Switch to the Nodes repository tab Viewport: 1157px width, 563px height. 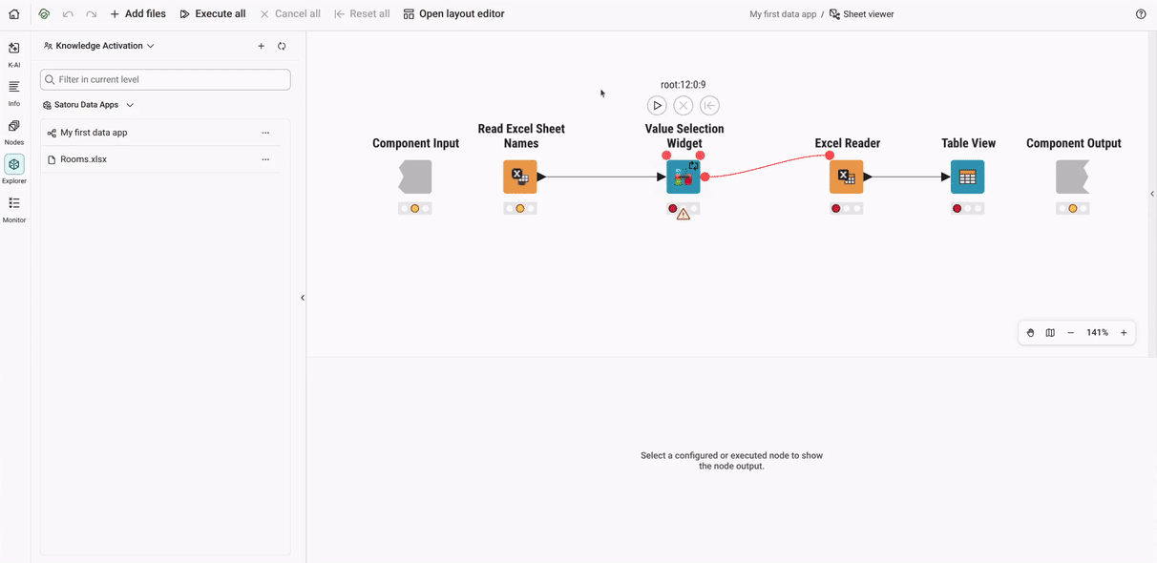point(14,132)
